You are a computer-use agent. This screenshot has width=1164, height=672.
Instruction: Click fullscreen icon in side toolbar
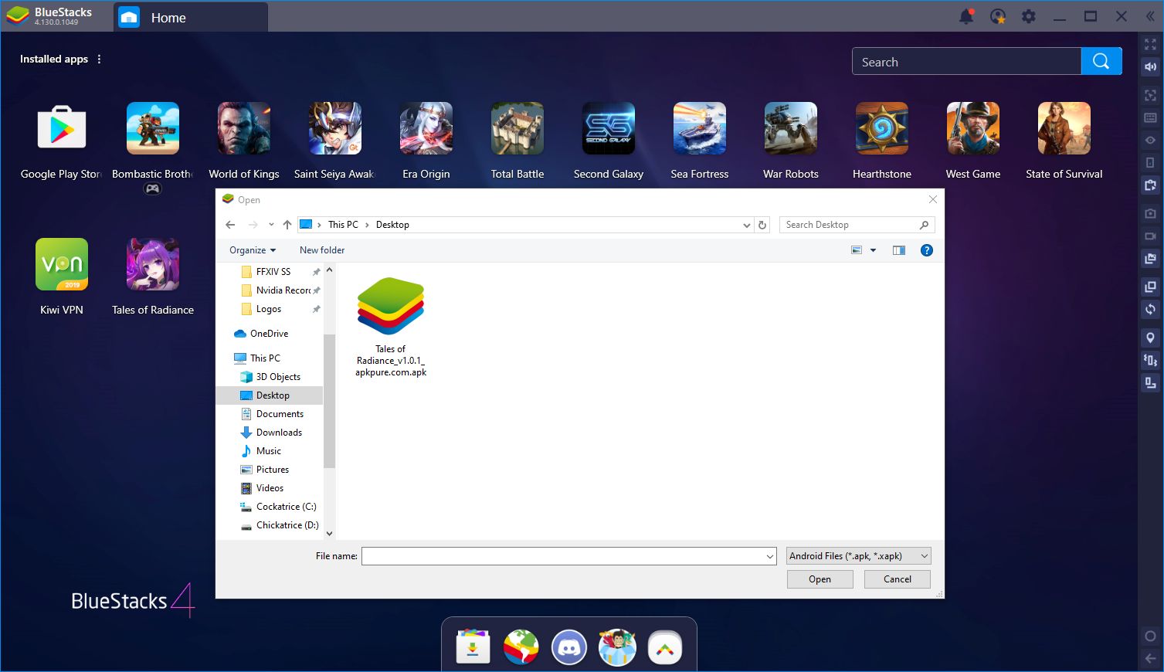point(1150,45)
